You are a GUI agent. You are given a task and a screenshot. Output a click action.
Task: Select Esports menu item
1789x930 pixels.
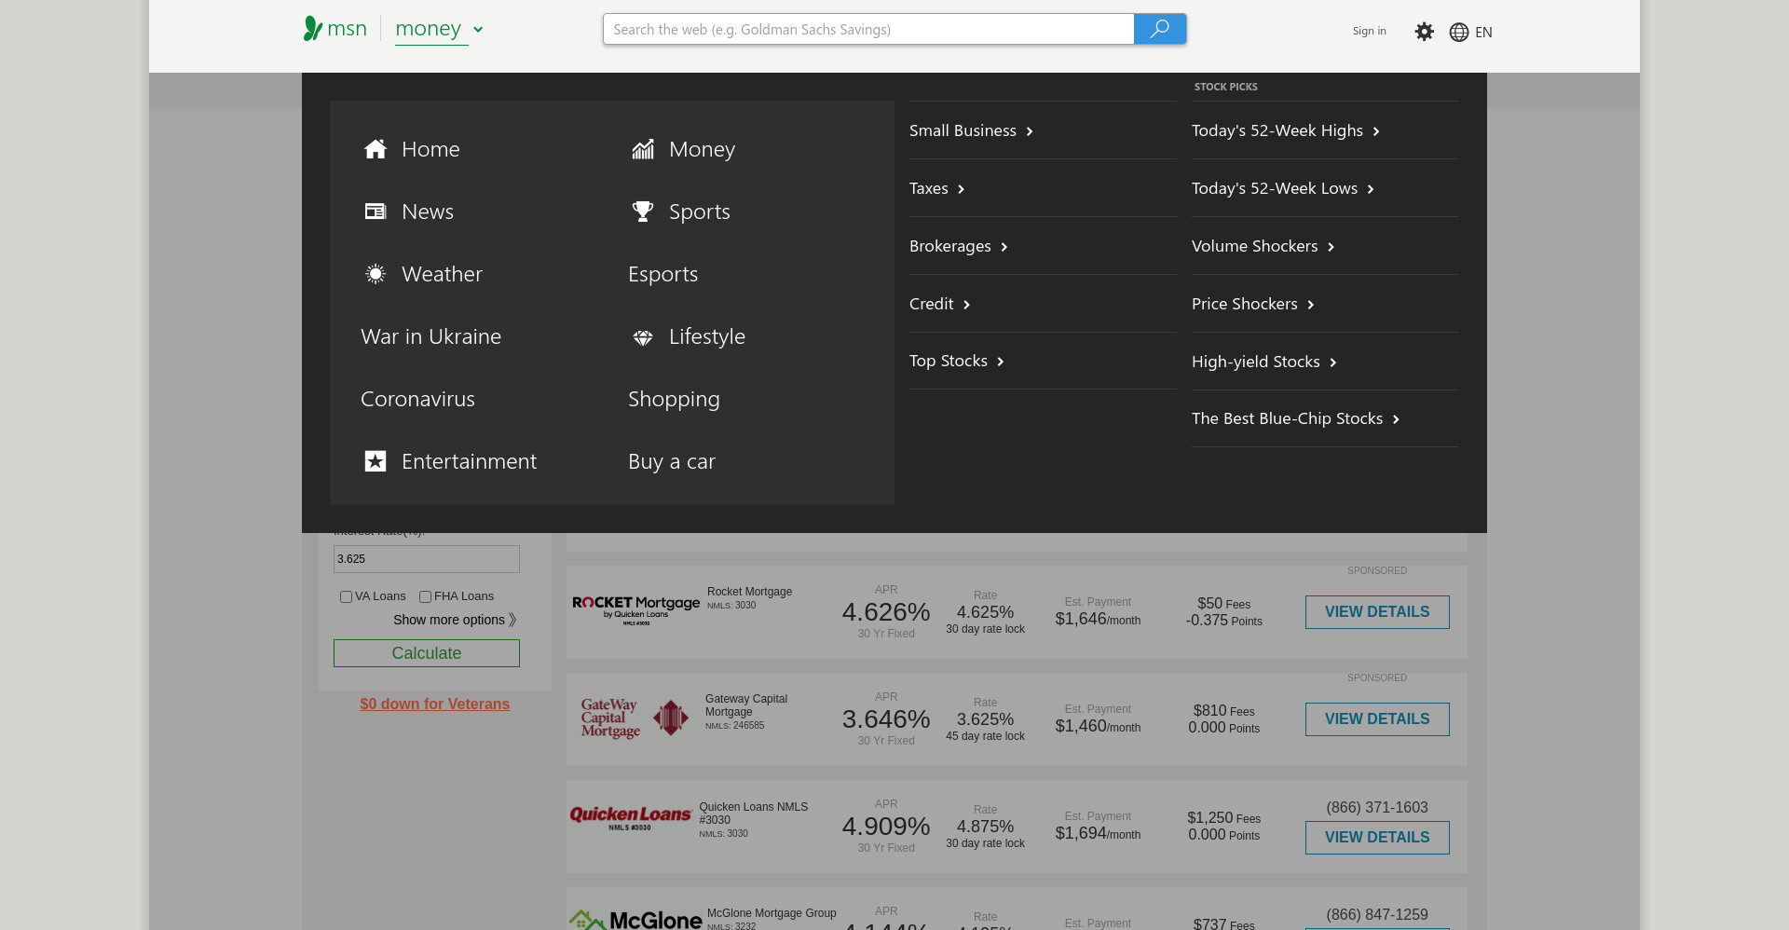(x=662, y=274)
